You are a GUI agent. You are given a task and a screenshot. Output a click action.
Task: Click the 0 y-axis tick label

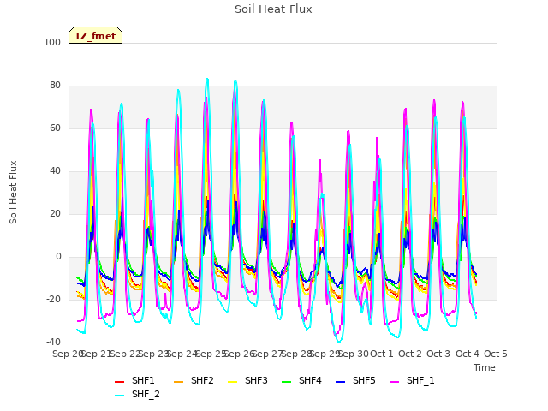click(58, 257)
